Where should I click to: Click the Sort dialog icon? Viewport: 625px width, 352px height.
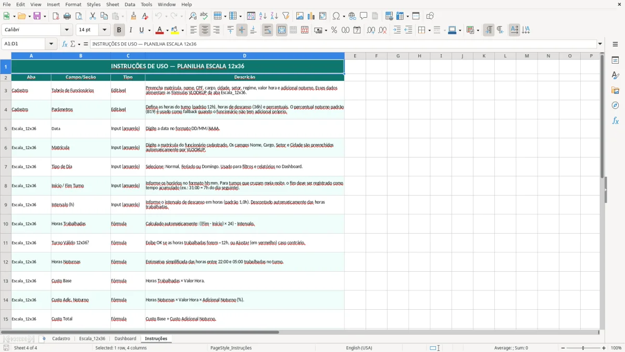[x=251, y=16]
